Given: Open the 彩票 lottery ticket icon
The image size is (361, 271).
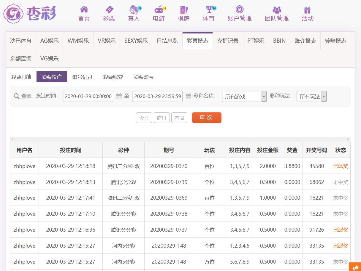Looking at the screenshot, I should (x=109, y=9).
